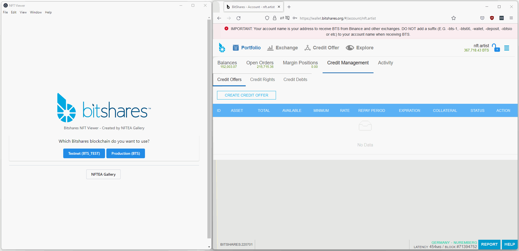Image resolution: width=519 pixels, height=251 pixels.
Task: Open the Credit Debts sub-tab
Action: 295,80
